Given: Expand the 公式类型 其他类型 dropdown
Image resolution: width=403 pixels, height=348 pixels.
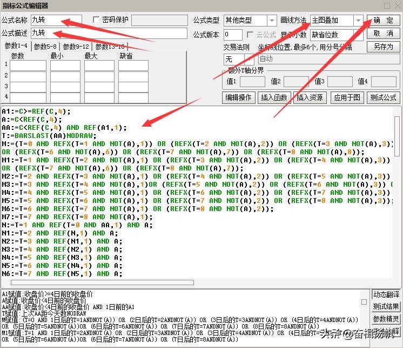Looking at the screenshot, I should 271,21.
